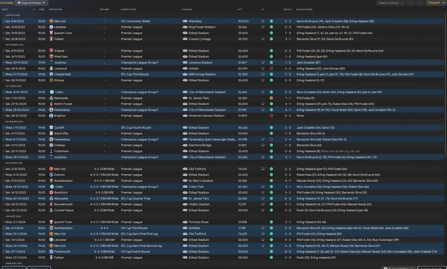Click the draw indicator on Newcastle 7/10/2023 row
The image size is (447, 269).
coord(271,98)
